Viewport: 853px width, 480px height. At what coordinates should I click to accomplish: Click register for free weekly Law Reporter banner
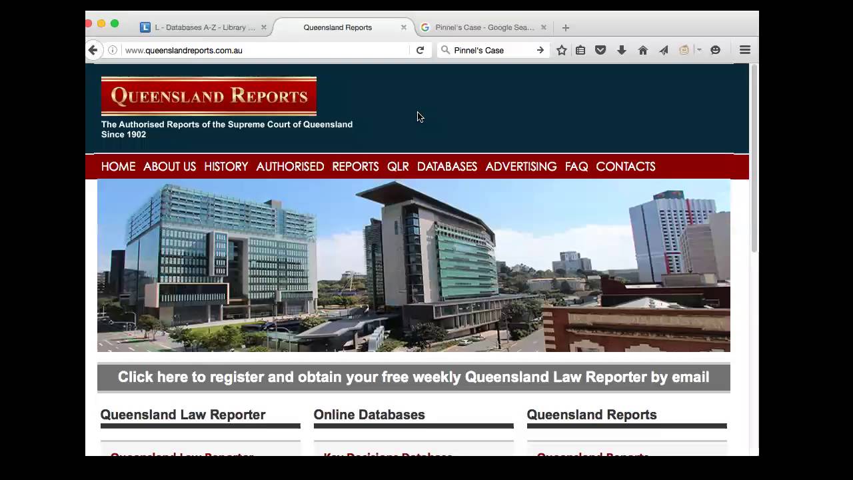point(414,377)
